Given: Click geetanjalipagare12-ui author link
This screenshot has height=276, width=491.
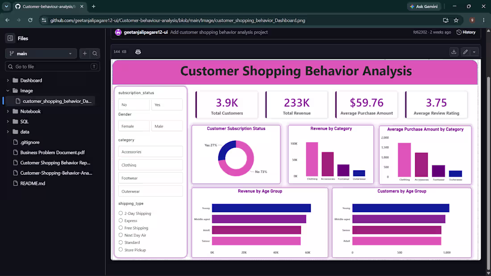Looking at the screenshot, I should point(146,32).
